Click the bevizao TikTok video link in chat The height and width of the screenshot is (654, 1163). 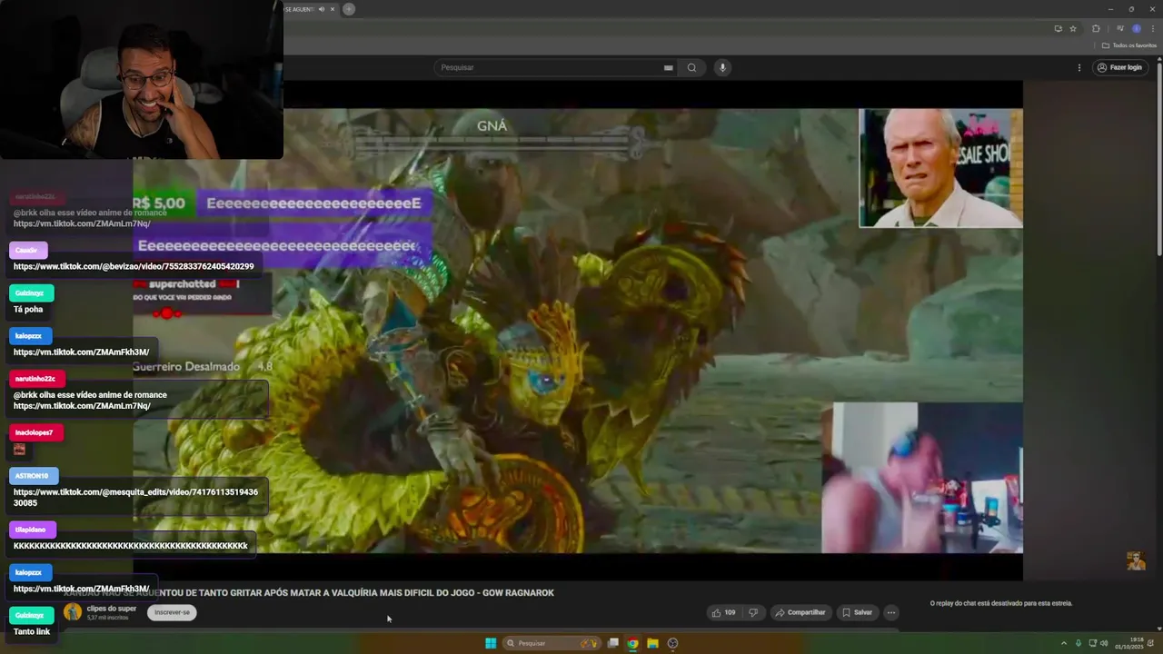[x=134, y=266]
